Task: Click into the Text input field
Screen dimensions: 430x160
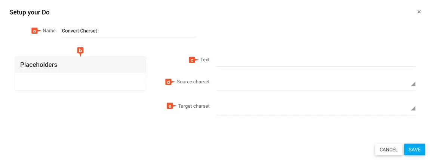Action: click(x=315, y=60)
